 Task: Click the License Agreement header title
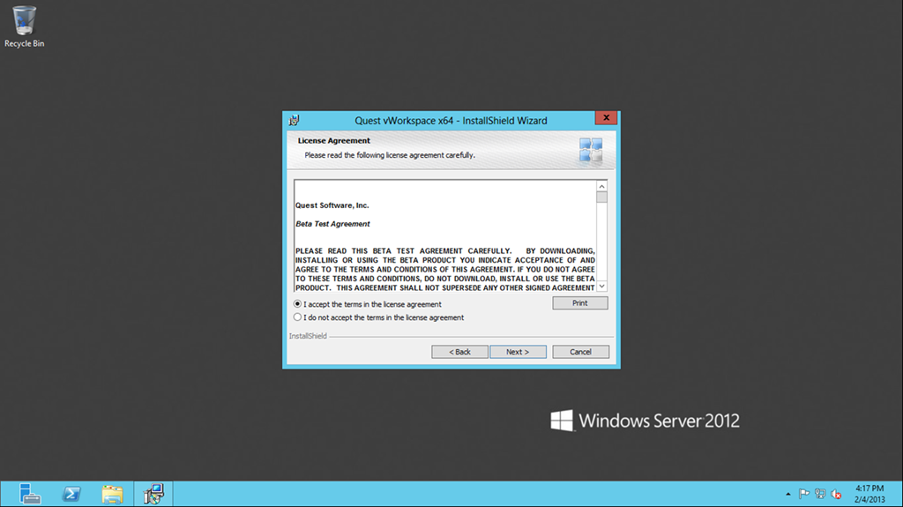(334, 140)
